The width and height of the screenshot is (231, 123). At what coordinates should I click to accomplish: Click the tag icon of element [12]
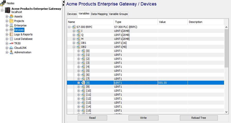click(x=83, y=99)
